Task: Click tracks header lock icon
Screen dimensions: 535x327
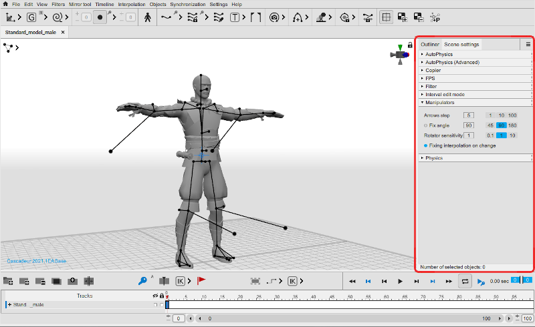Action: (162, 296)
